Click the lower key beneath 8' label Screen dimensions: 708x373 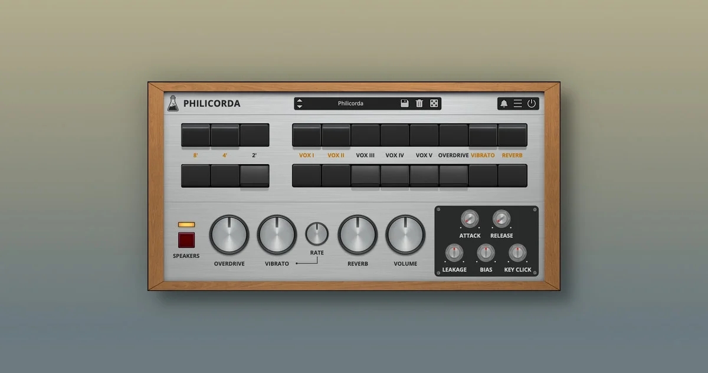pyautogui.click(x=196, y=176)
